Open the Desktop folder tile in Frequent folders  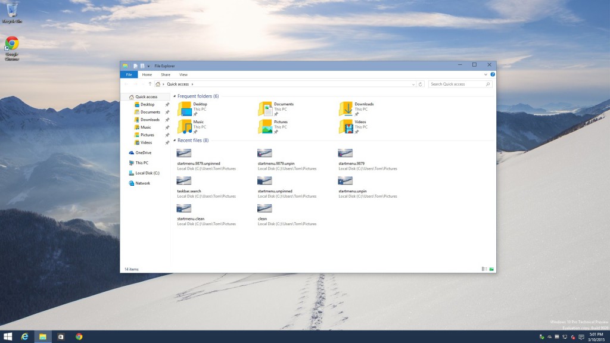[192, 109]
